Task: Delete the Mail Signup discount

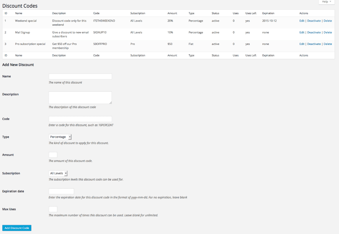Action: 328,32
